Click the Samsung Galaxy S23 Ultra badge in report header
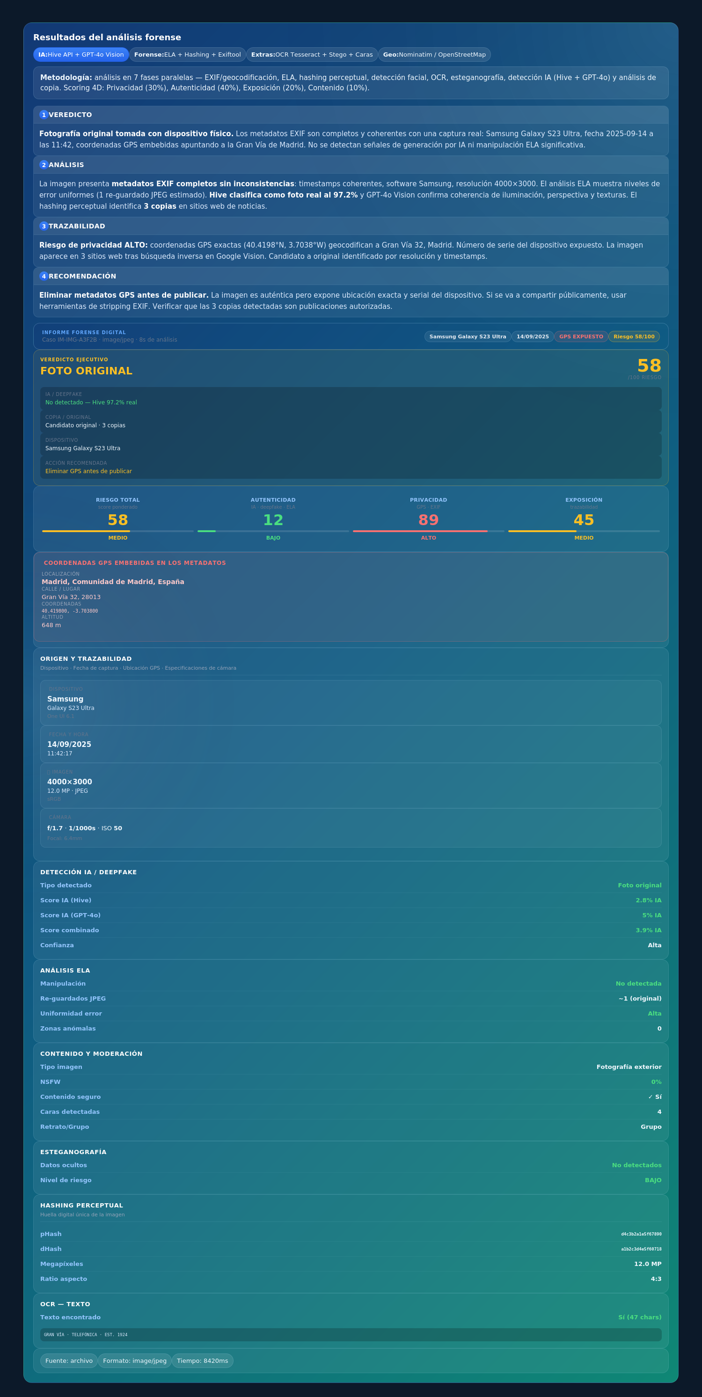 468,337
